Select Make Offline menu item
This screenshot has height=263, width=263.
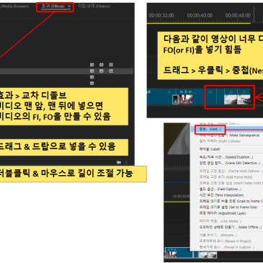tap(230, 227)
